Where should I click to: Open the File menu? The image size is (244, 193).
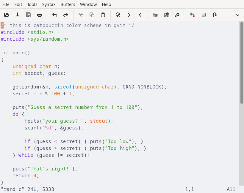pyautogui.click(x=6, y=4)
